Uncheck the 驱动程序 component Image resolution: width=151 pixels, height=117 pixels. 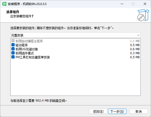[x=13, y=45]
